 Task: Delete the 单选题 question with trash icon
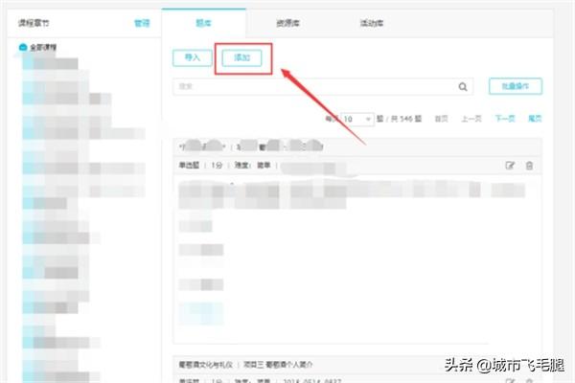(529, 166)
